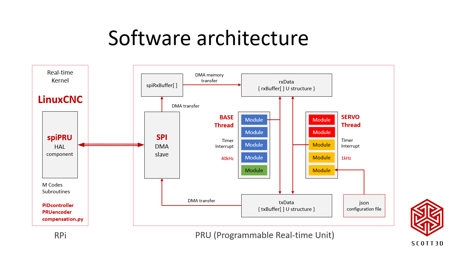
Task: Select the Software architecture slide title
Action: (208, 38)
